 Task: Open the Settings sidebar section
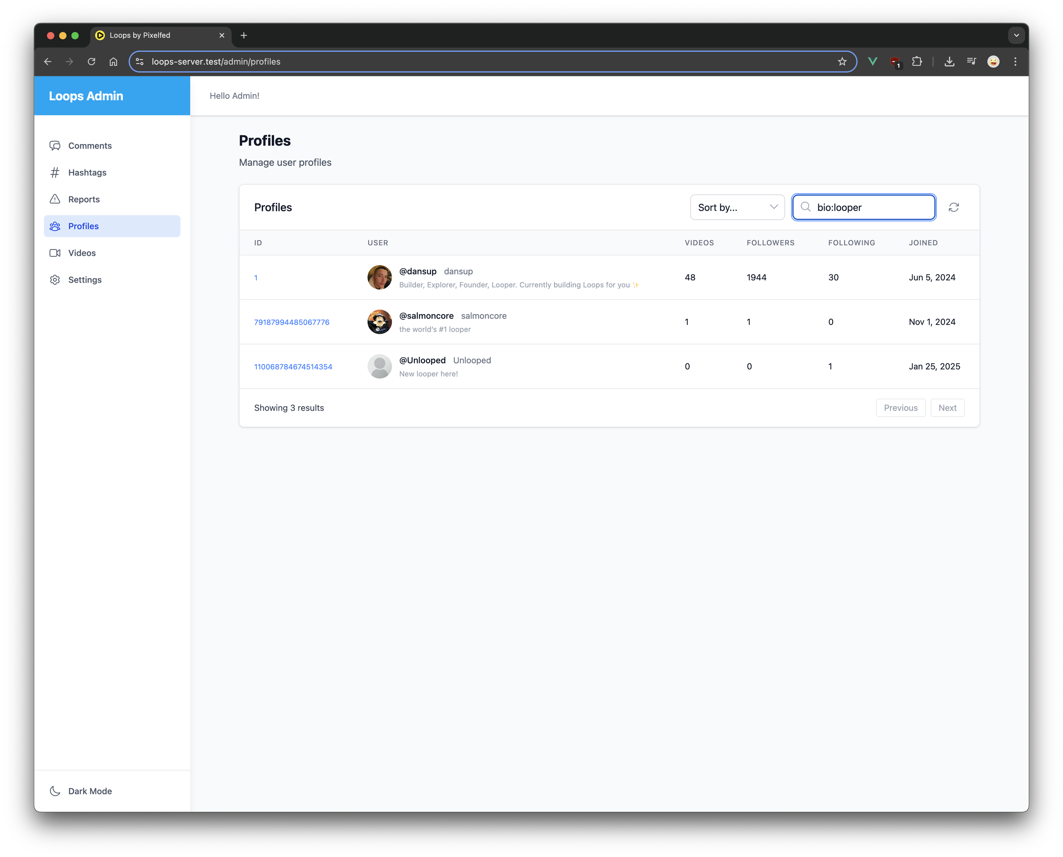[112, 279]
